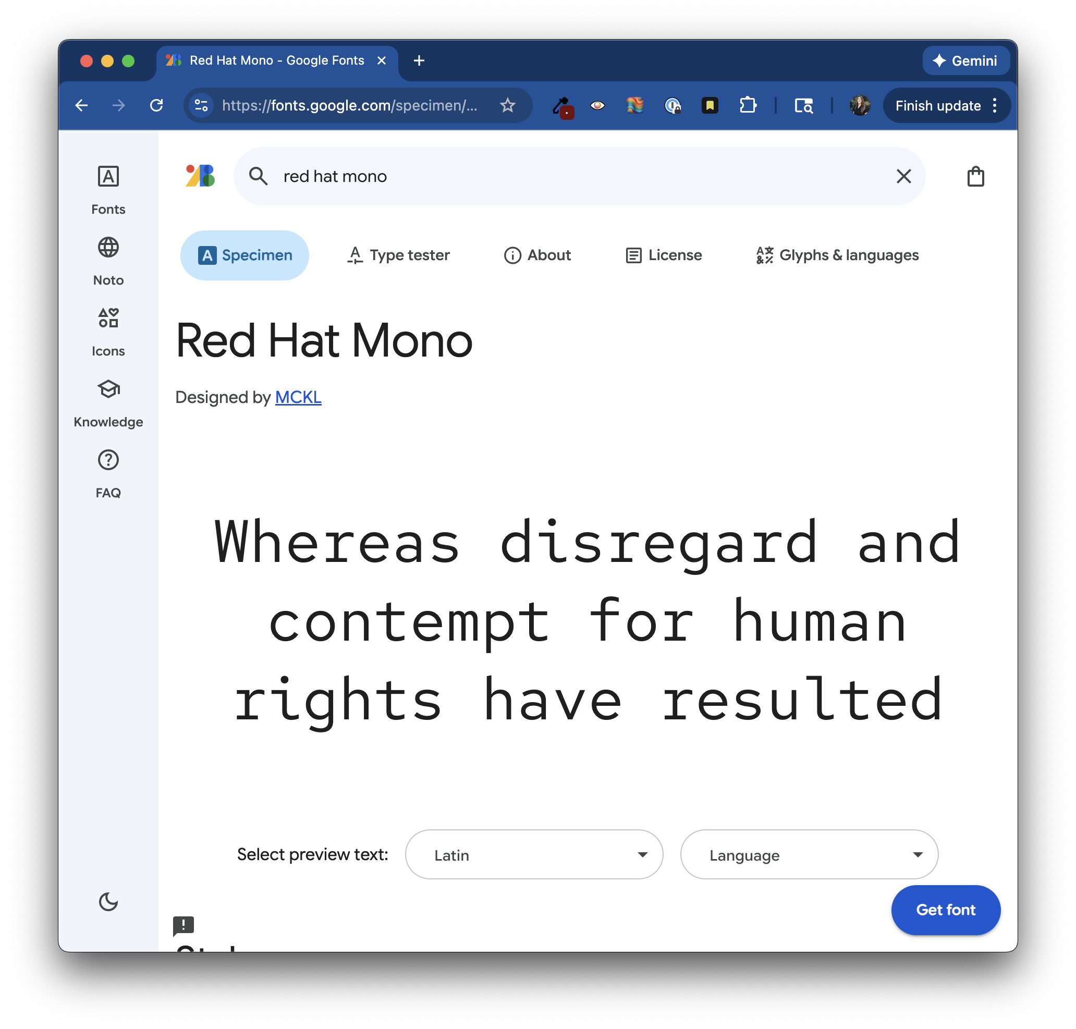The width and height of the screenshot is (1076, 1029).
Task: Open the site info toggle in address bar
Action: (201, 105)
